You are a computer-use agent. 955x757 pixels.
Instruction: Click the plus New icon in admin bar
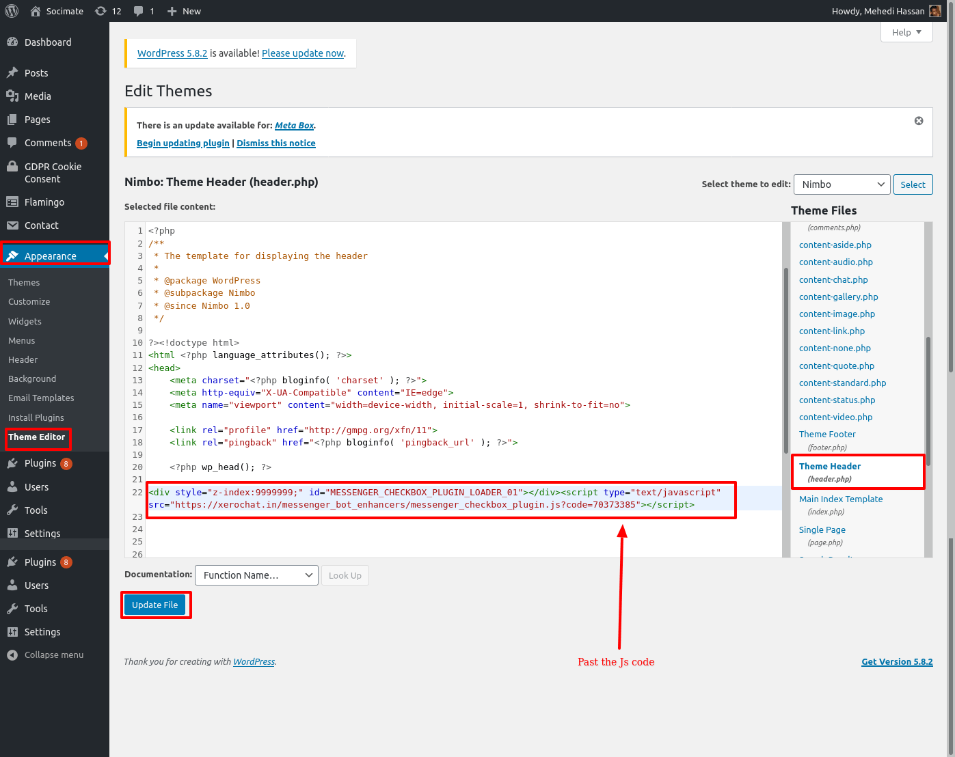(172, 11)
